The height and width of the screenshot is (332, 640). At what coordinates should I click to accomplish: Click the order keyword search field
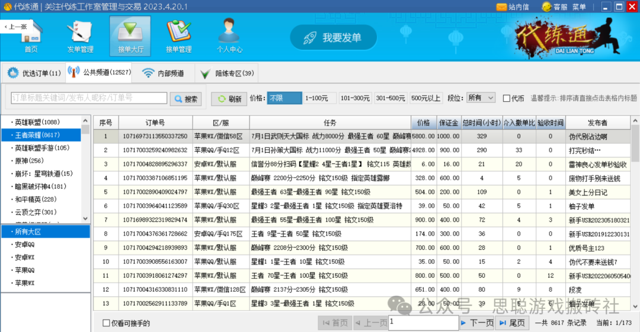tap(89, 98)
